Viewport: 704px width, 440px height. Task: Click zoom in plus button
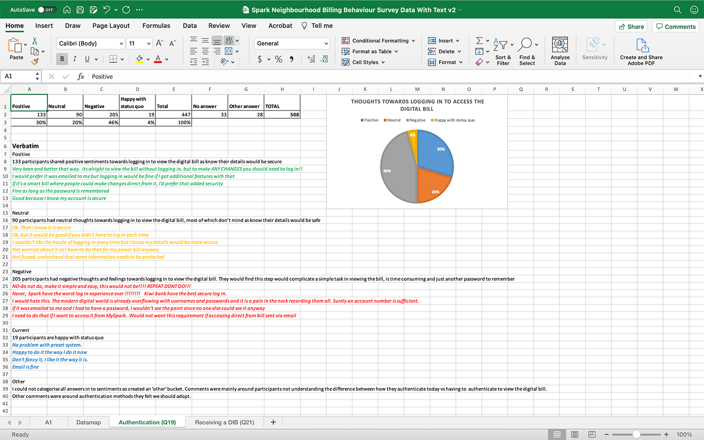[x=666, y=434]
